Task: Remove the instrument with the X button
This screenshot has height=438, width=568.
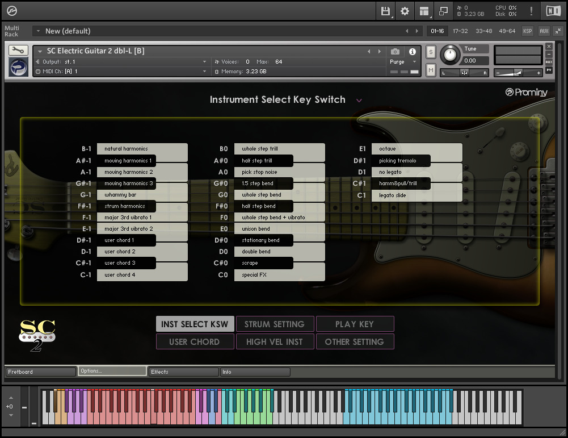Action: [549, 47]
